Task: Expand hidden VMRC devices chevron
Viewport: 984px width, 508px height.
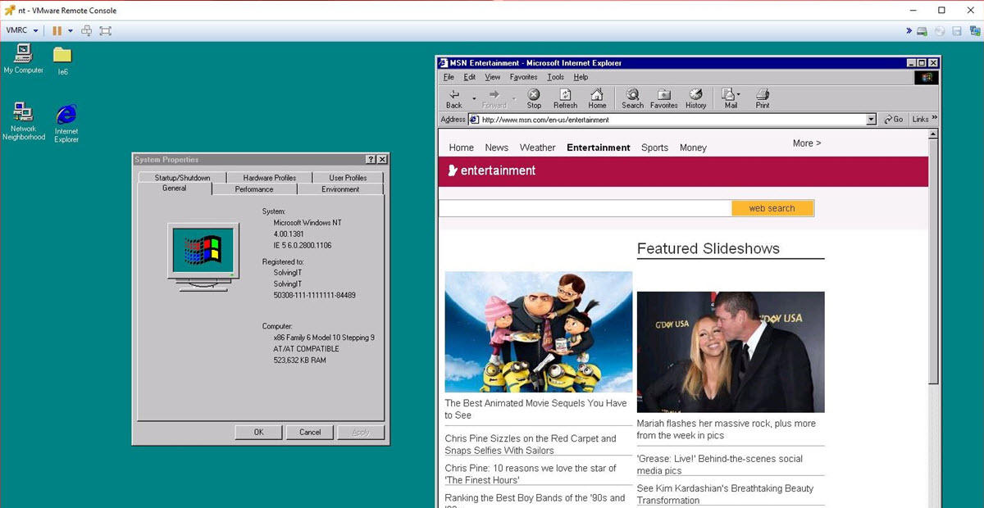Action: point(909,31)
